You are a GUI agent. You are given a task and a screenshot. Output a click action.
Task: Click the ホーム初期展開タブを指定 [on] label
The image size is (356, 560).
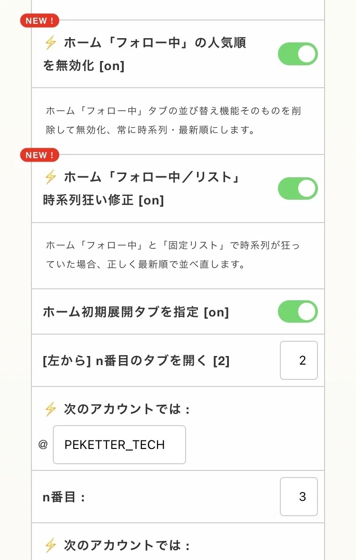pos(136,312)
